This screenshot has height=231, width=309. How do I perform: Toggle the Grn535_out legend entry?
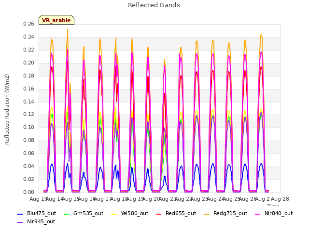pyautogui.click(x=84, y=213)
